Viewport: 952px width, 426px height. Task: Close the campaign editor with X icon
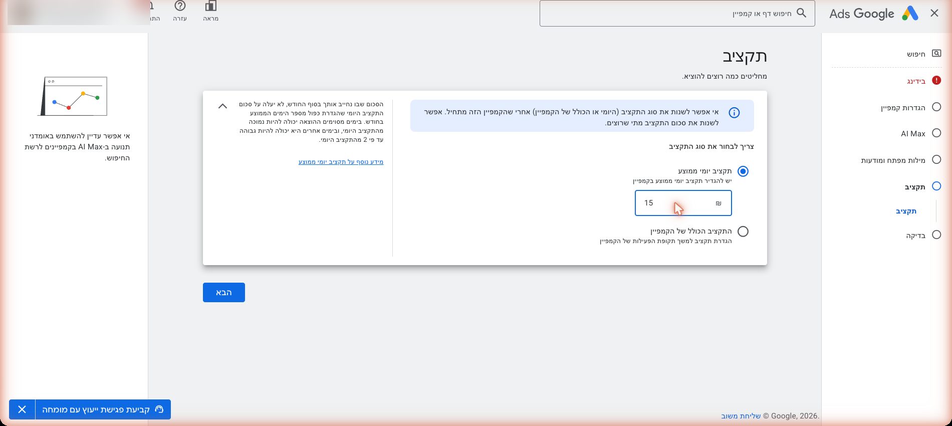pos(934,14)
